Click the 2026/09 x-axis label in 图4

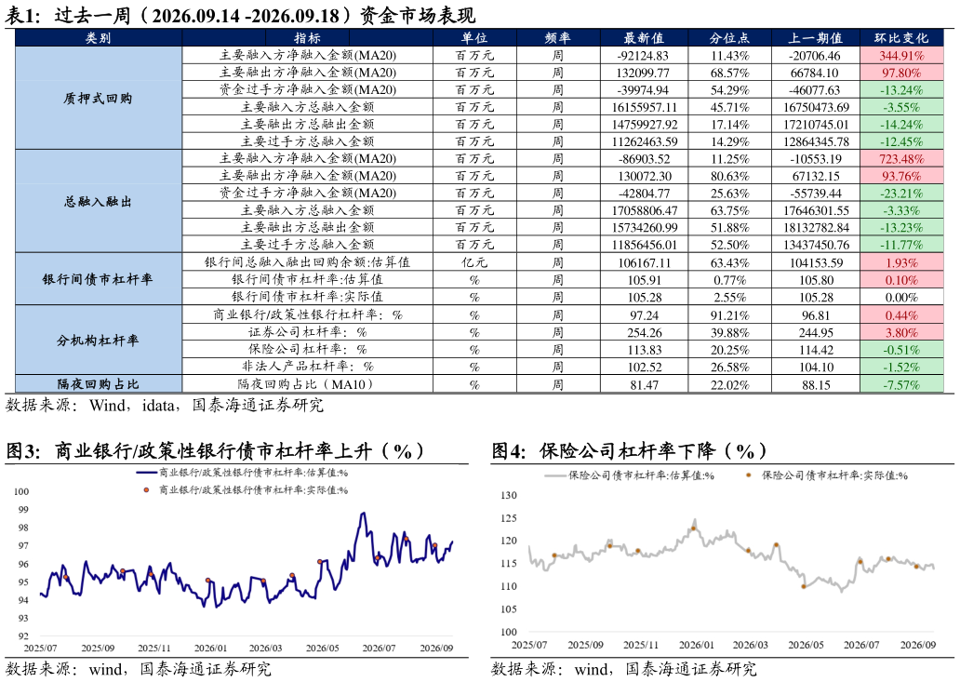[x=918, y=645]
